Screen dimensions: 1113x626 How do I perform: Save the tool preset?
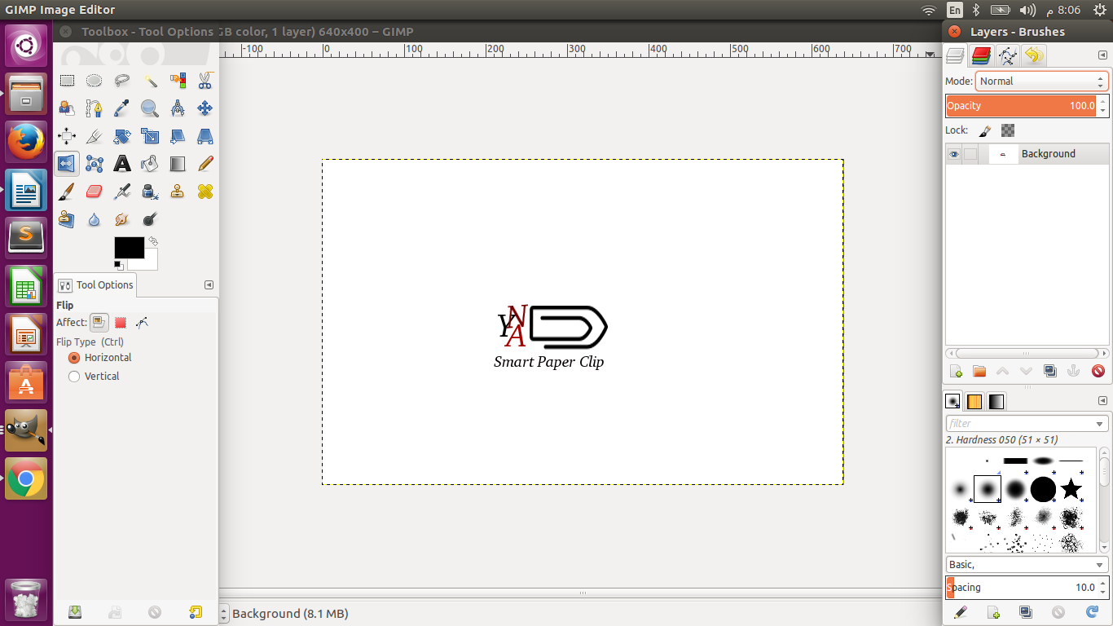point(75,612)
